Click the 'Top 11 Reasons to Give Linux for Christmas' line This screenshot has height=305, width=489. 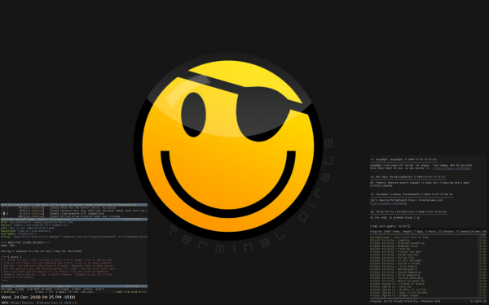pos(42,251)
